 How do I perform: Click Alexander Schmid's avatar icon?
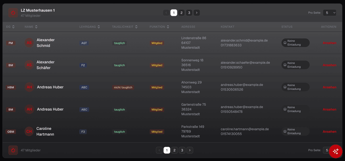(x=29, y=43)
